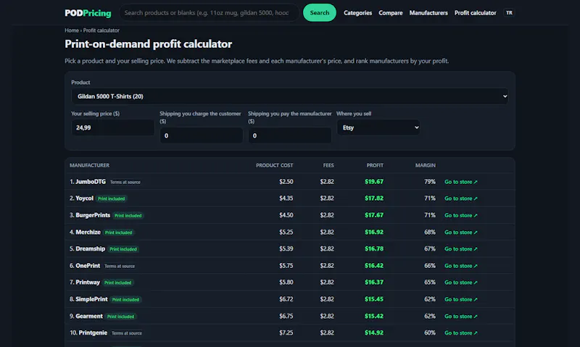Viewport: 580px width, 347px height.
Task: Open the Compare page
Action: [x=390, y=13]
